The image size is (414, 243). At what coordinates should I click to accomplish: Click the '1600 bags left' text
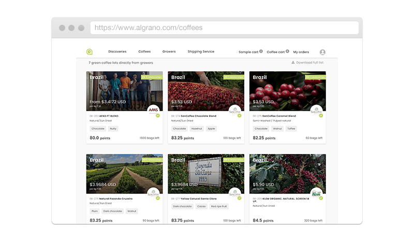click(x=150, y=138)
